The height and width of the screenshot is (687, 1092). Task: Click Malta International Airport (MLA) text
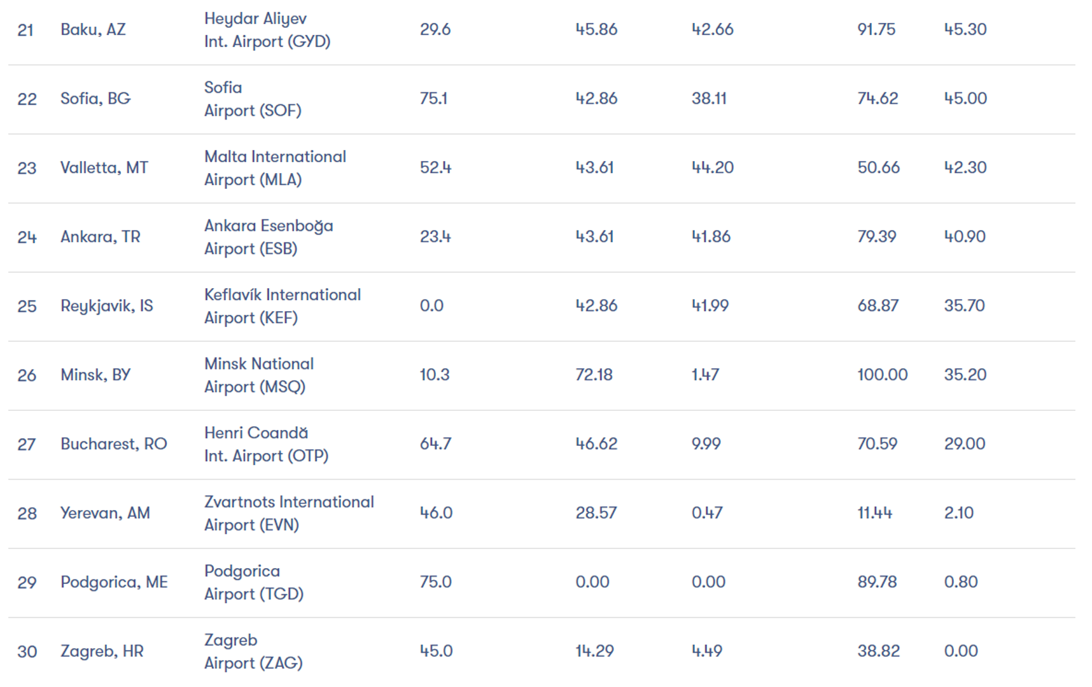(x=275, y=168)
